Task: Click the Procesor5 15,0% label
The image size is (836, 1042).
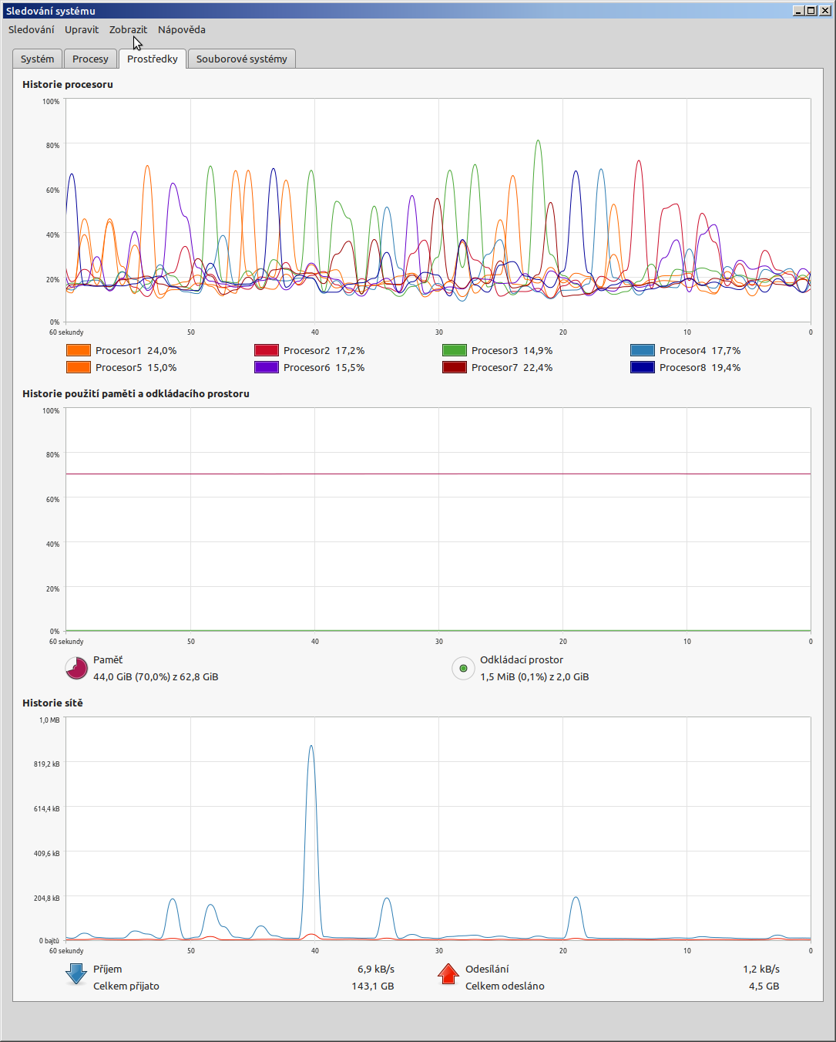Action: pyautogui.click(x=136, y=367)
